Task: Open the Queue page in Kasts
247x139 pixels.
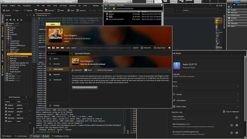Action: pyautogui.click(x=58, y=59)
